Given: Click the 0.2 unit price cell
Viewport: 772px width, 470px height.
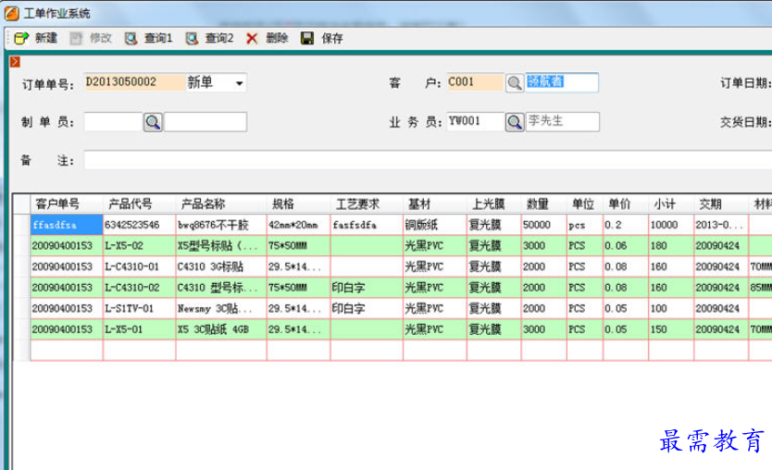Looking at the screenshot, I should coord(625,225).
